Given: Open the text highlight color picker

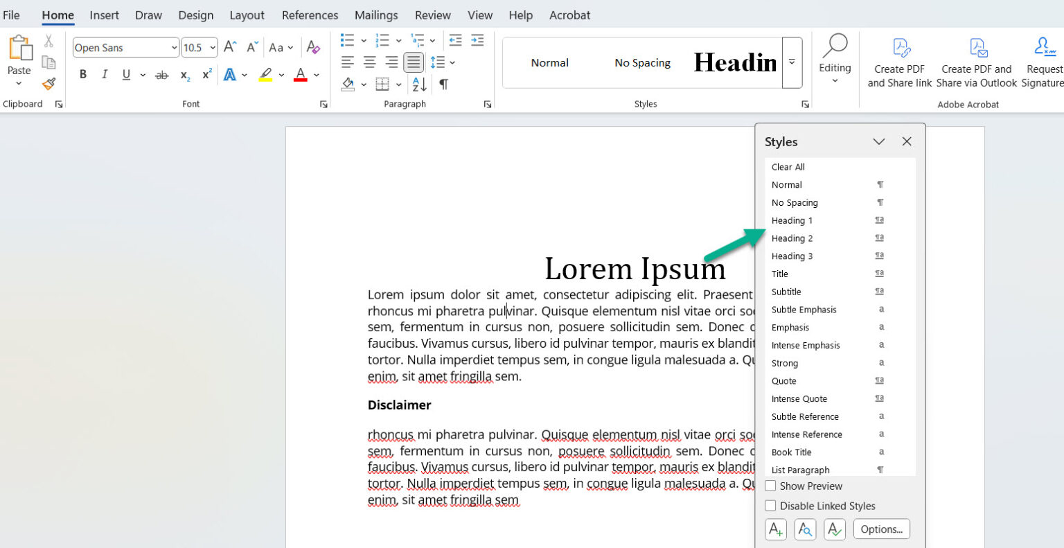Looking at the screenshot, I should (281, 75).
